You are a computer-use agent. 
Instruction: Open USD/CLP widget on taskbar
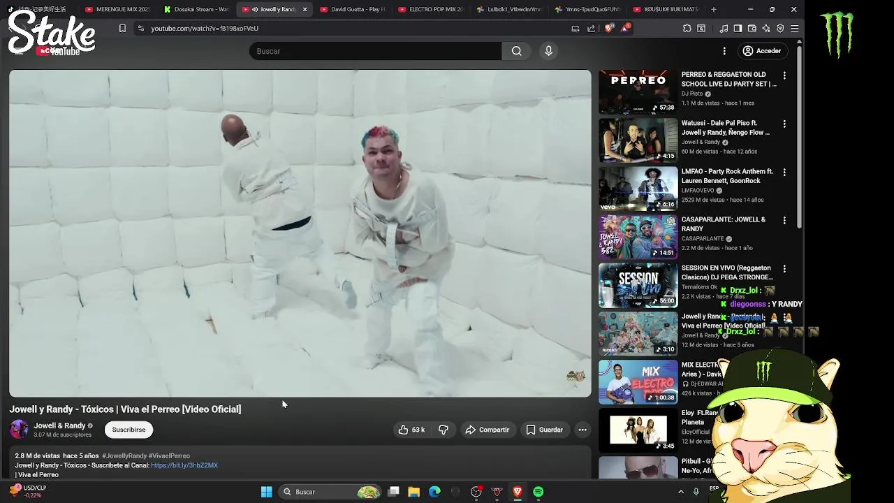click(28, 492)
